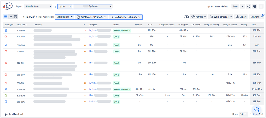Toggle the switch left of Format

click(x=186, y=17)
